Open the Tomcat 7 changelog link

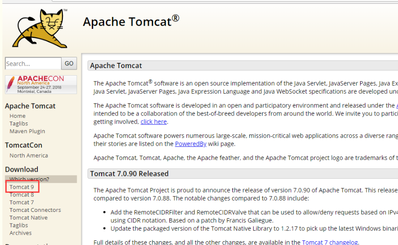coord(330,242)
